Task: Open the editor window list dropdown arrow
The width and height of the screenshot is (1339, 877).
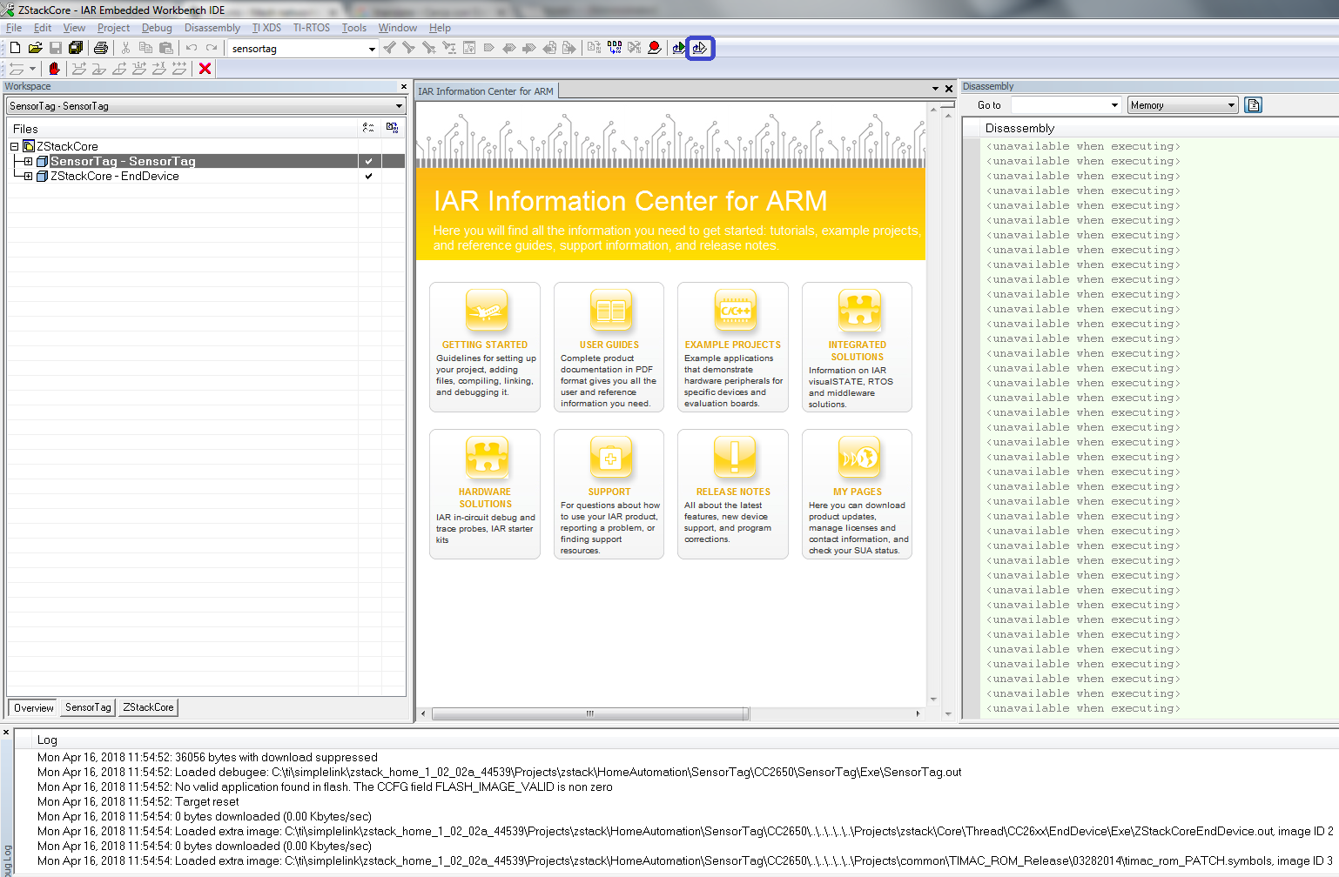Action: [x=935, y=89]
